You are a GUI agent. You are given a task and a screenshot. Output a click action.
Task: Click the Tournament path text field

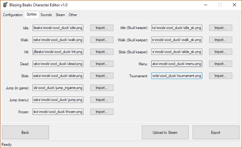[176, 76]
